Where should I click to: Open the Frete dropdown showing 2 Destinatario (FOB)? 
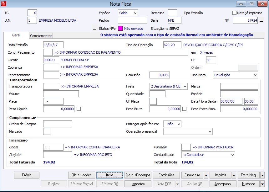(x=169, y=86)
